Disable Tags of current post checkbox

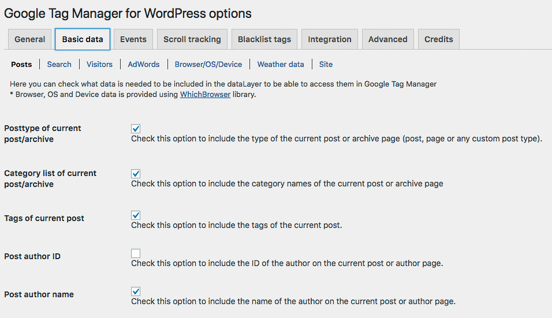[136, 215]
